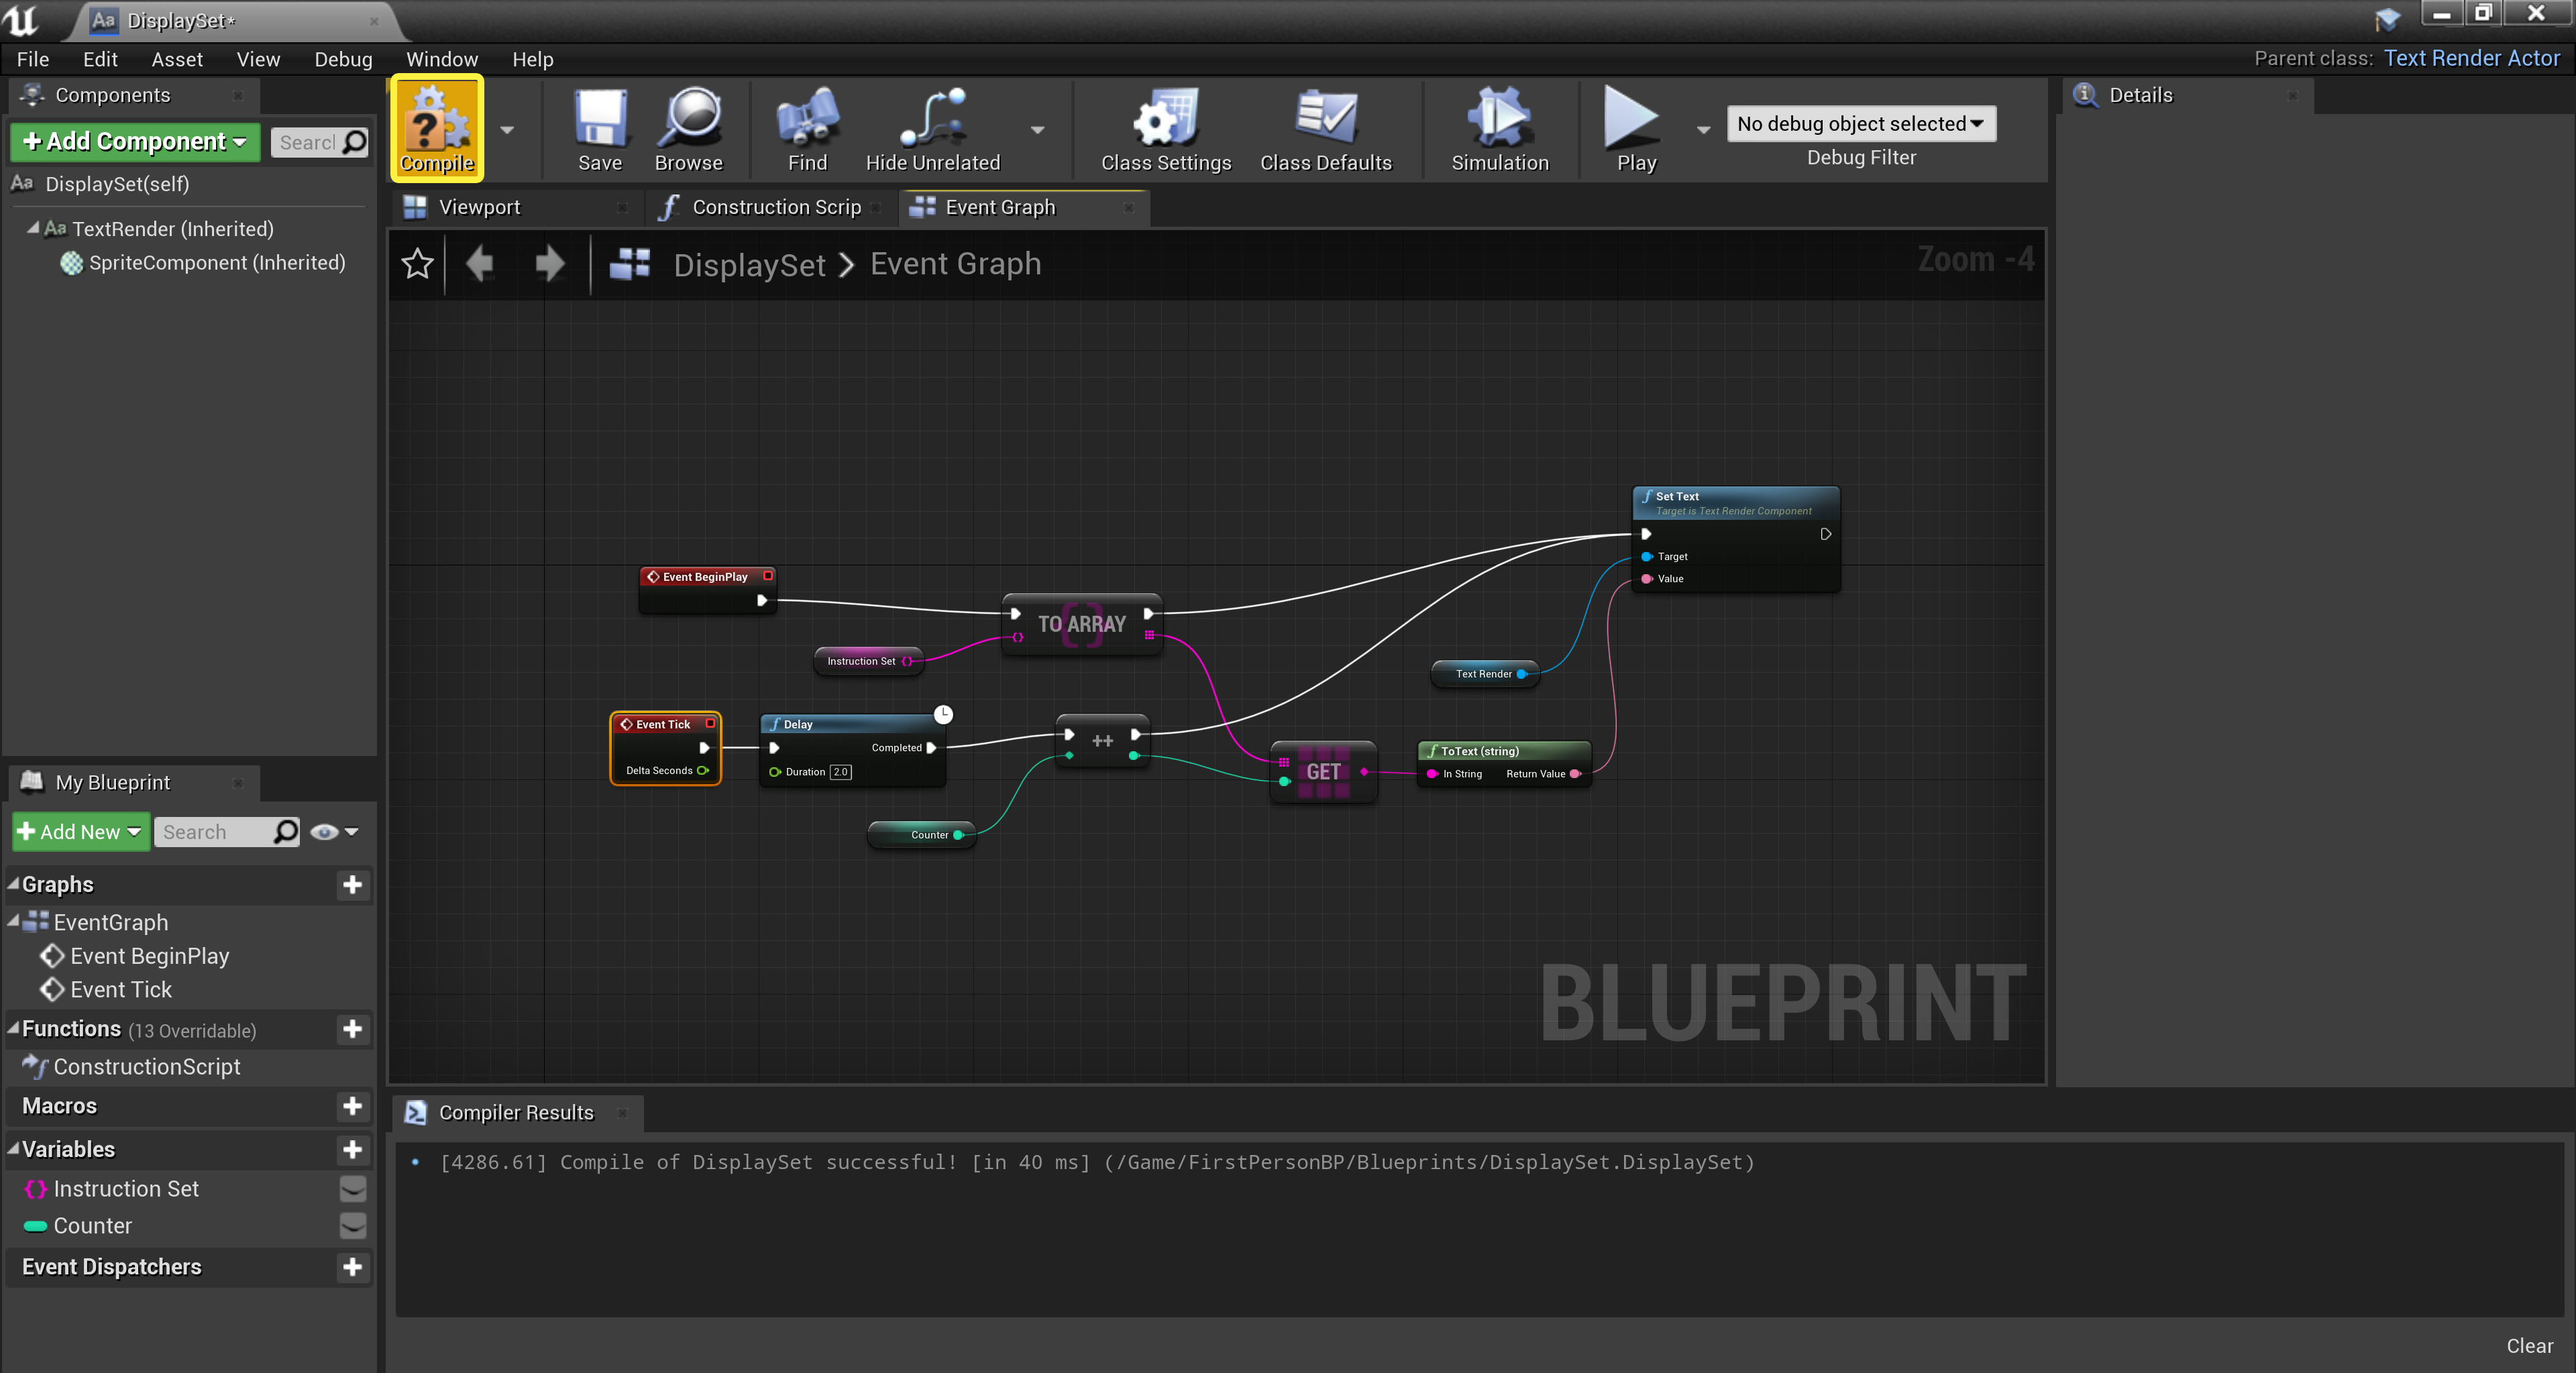2576x1373 pixels.
Task: Open the Text Render Actor parent class link
Action: click(2471, 58)
